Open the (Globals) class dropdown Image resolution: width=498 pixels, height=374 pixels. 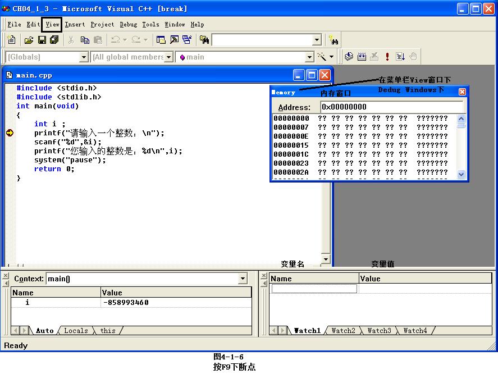[84, 57]
